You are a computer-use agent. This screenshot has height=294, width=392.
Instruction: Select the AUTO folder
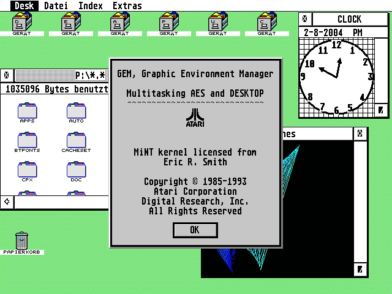pyautogui.click(x=76, y=113)
